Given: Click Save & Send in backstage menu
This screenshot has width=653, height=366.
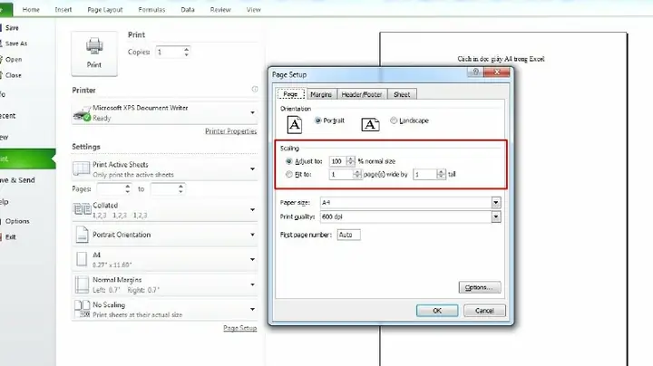Looking at the screenshot, I should [x=17, y=180].
